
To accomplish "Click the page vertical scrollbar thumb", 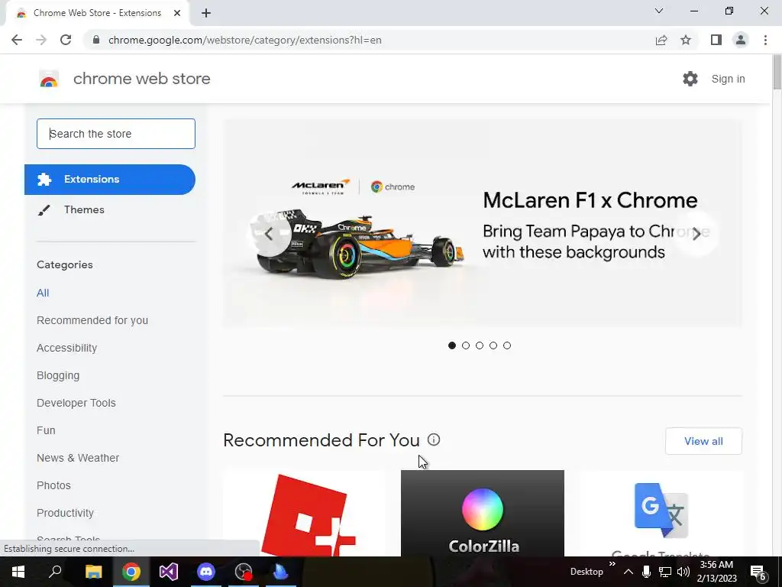I will (x=777, y=73).
